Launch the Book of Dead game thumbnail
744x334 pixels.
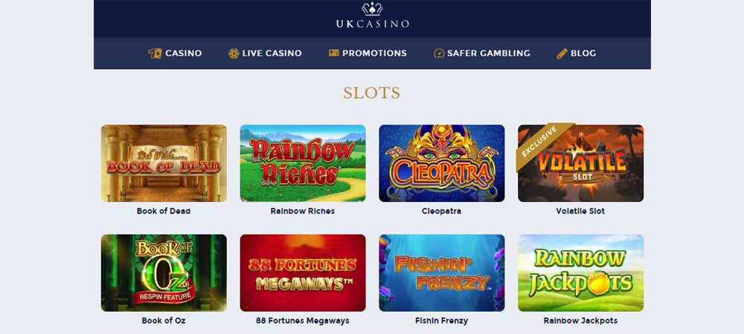[164, 163]
